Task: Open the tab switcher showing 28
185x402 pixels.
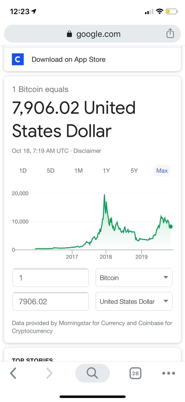Action: pos(135,373)
